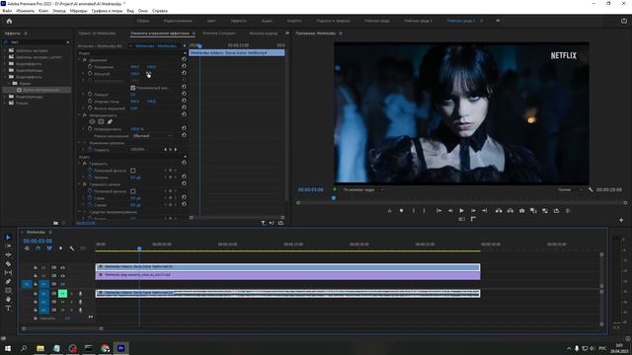632x355 pixels.
Task: Select the Selection tool in the tools panel
Action: (8, 237)
